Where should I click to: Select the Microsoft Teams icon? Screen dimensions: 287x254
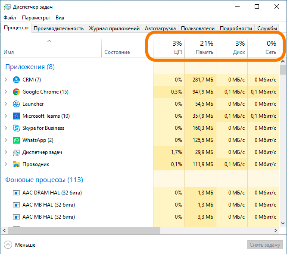(16, 116)
